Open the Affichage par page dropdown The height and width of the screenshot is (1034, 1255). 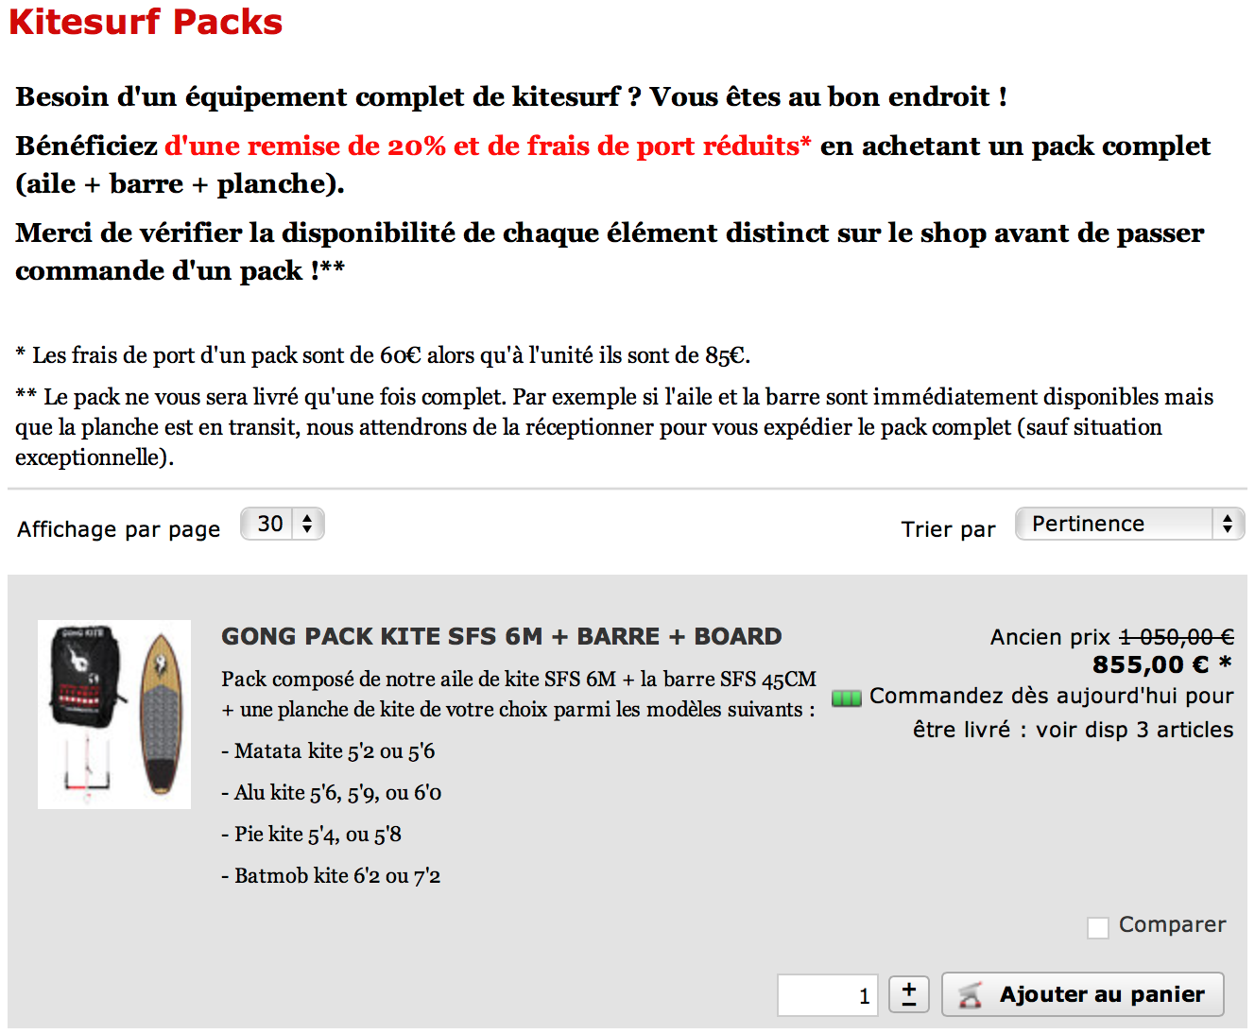coord(283,524)
